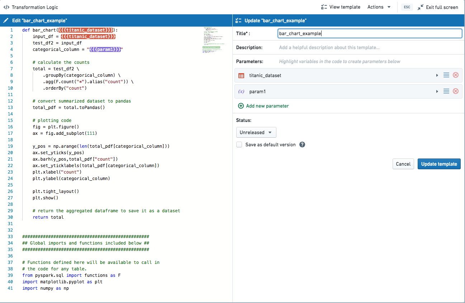The width and height of the screenshot is (465, 303).
Task: Click Add new parameter link
Action: (x=264, y=106)
